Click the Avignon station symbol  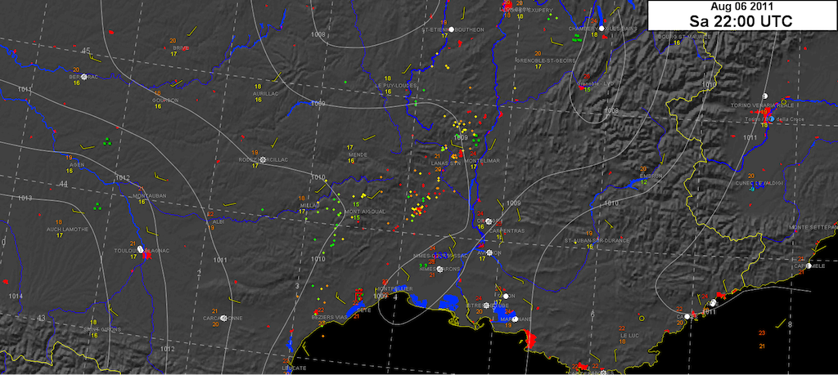click(488, 252)
